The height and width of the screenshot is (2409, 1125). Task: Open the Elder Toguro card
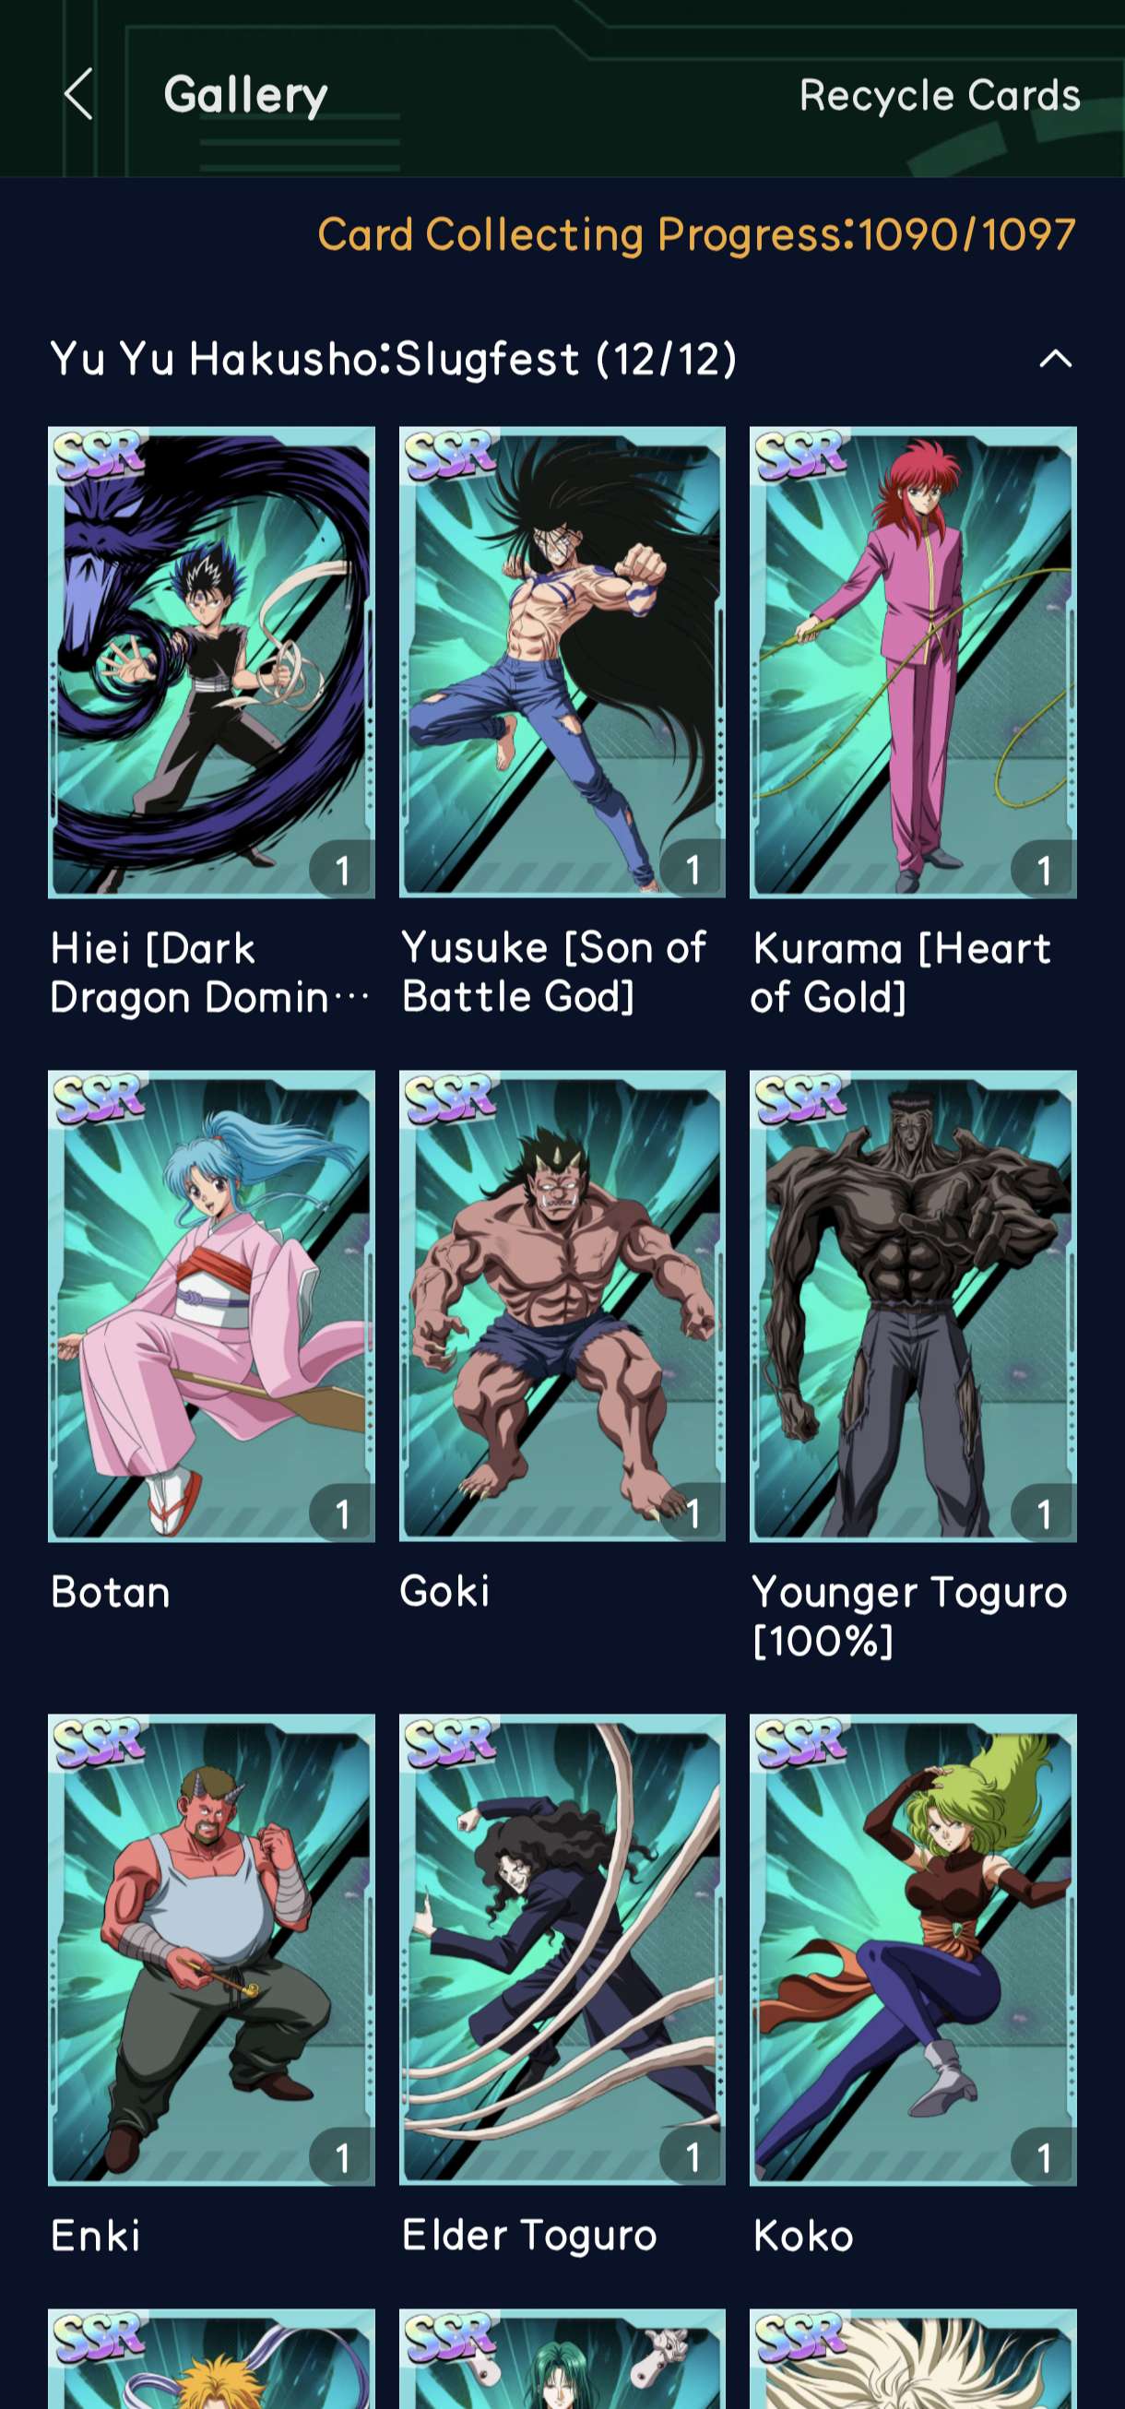pos(562,1949)
